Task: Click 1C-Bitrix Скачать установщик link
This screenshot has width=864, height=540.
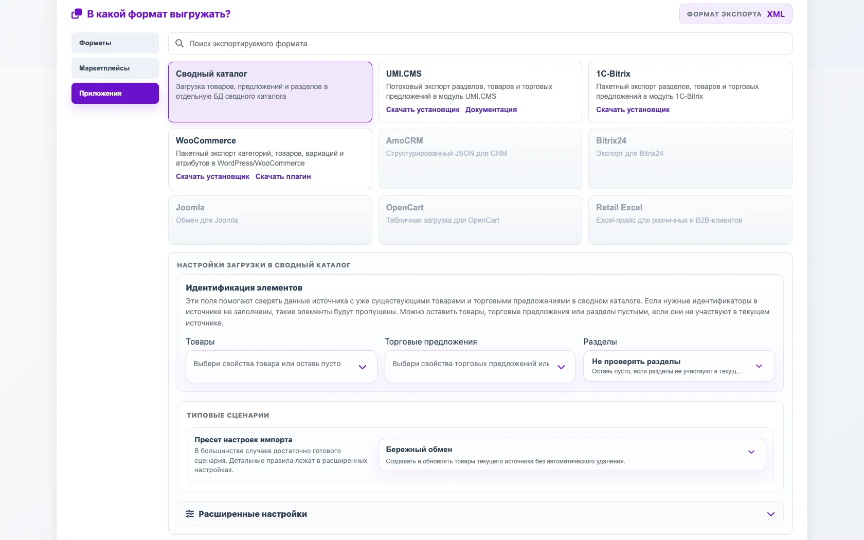Action: (633, 110)
